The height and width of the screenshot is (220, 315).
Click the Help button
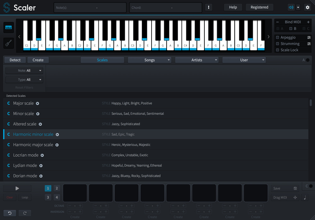pyautogui.click(x=233, y=7)
